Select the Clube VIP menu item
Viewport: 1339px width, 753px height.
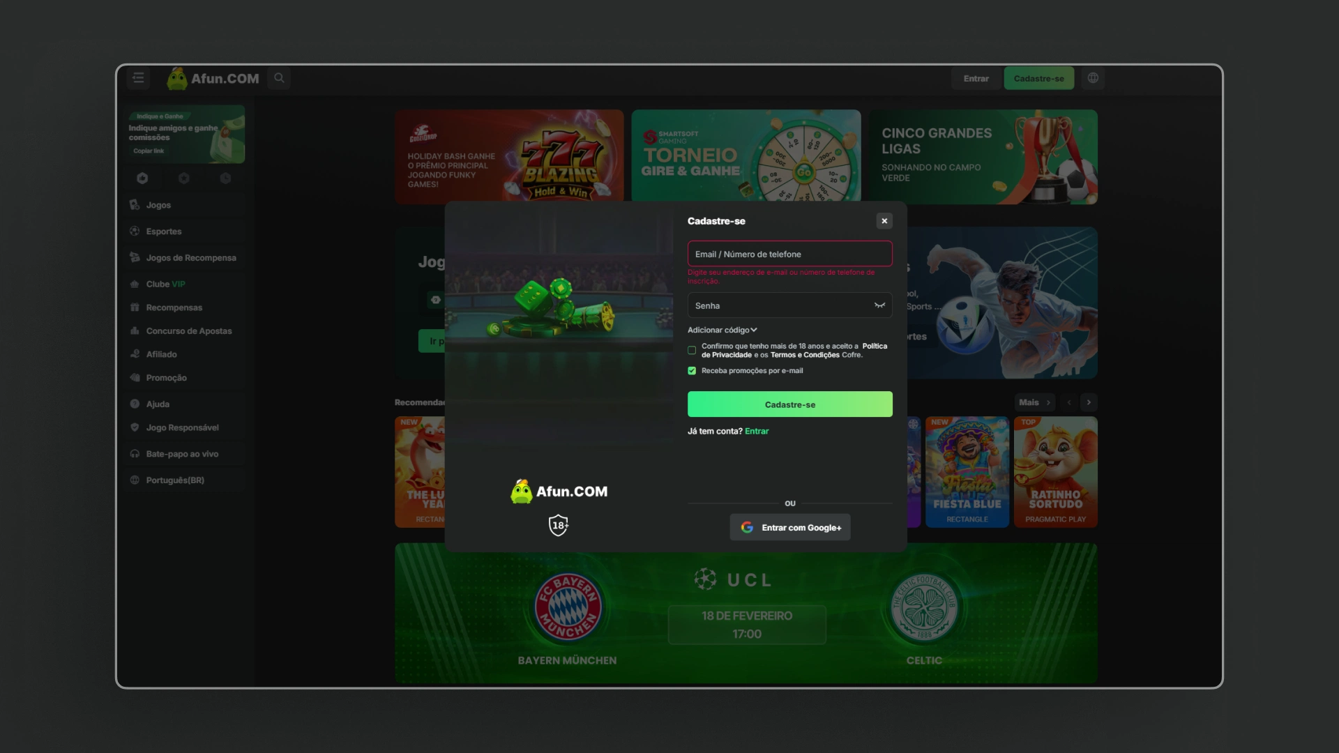pyautogui.click(x=165, y=283)
